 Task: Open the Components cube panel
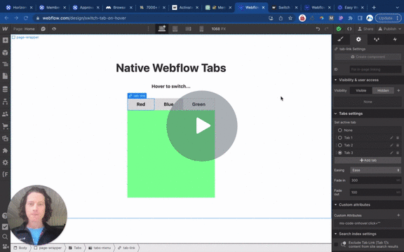tap(5, 52)
